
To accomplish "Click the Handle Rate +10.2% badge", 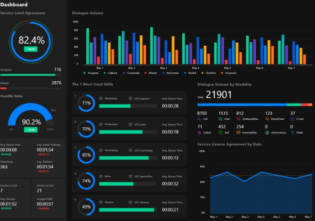I will (31, 130).
